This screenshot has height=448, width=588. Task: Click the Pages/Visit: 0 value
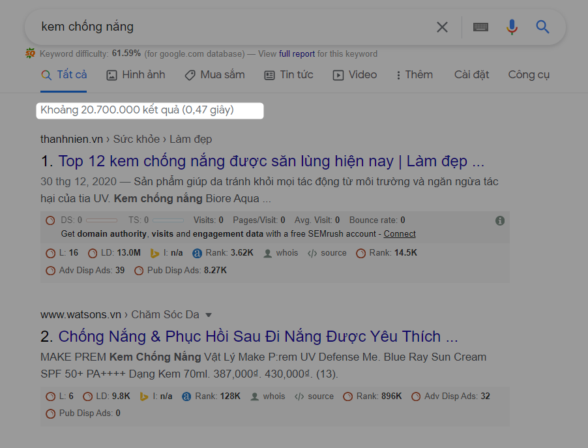coord(259,220)
